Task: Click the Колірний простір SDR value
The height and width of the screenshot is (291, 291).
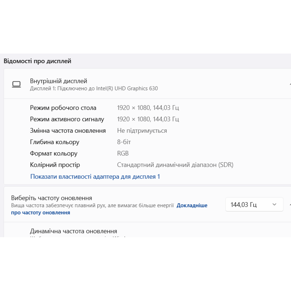Action: (x=175, y=165)
